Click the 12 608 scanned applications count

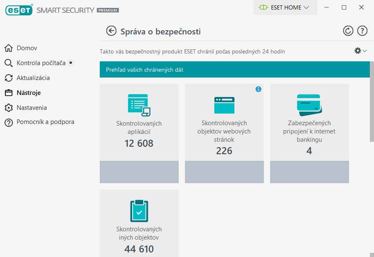click(x=139, y=143)
